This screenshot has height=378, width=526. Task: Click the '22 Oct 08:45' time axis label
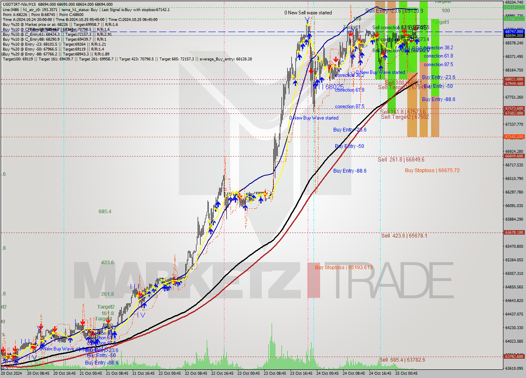click(x=196, y=373)
